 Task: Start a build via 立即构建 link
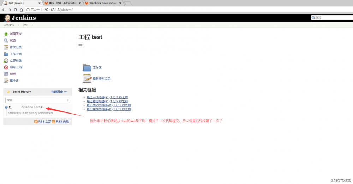pyautogui.click(x=16, y=61)
